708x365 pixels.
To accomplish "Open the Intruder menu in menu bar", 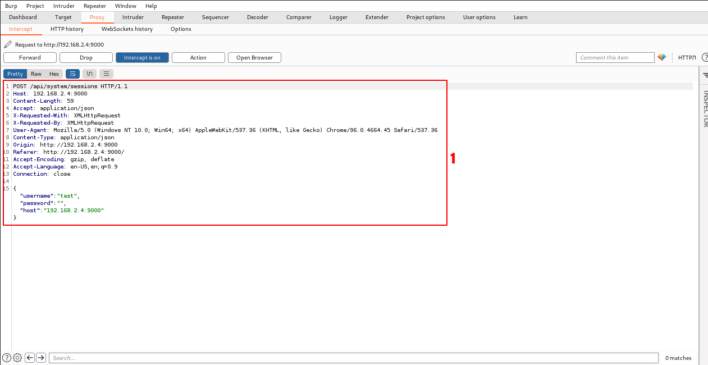I will [x=64, y=6].
